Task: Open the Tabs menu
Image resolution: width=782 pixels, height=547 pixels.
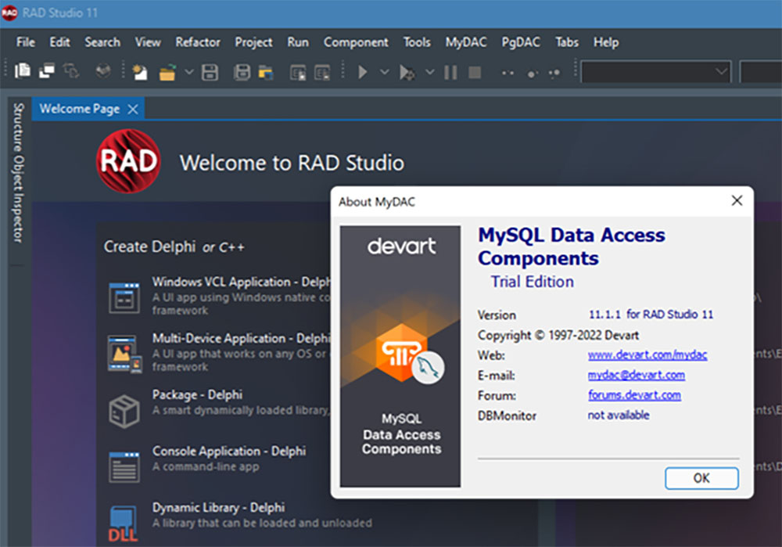Action: click(567, 42)
